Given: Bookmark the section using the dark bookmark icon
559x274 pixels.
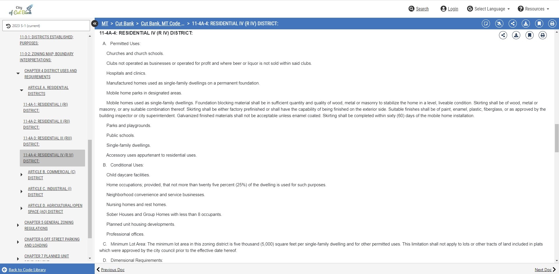Looking at the screenshot, I should coord(529,35).
